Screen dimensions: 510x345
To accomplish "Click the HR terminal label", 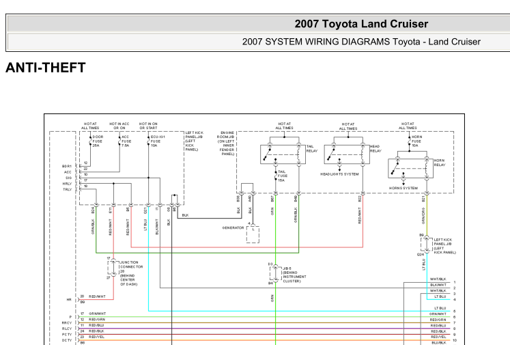I will tap(69, 300).
